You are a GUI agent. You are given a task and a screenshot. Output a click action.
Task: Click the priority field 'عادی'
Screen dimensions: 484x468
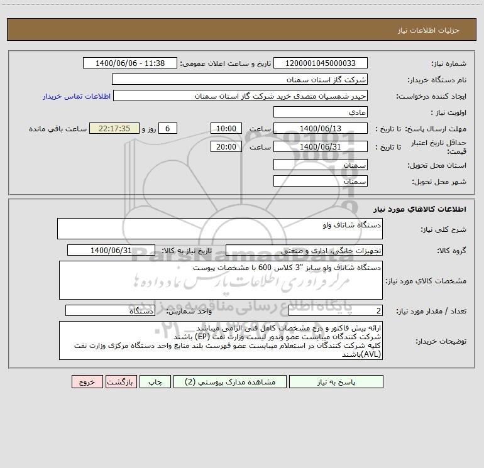point(321,112)
